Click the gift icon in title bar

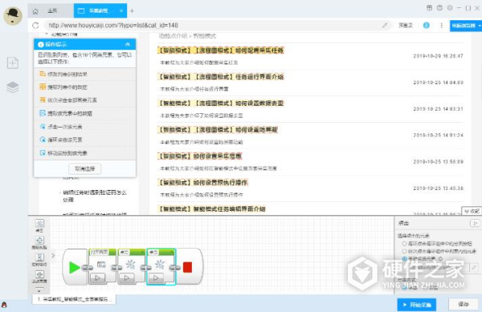click(430, 8)
